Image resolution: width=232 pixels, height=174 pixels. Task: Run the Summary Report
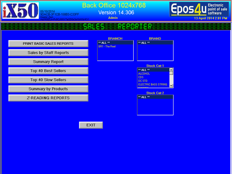point(48,62)
